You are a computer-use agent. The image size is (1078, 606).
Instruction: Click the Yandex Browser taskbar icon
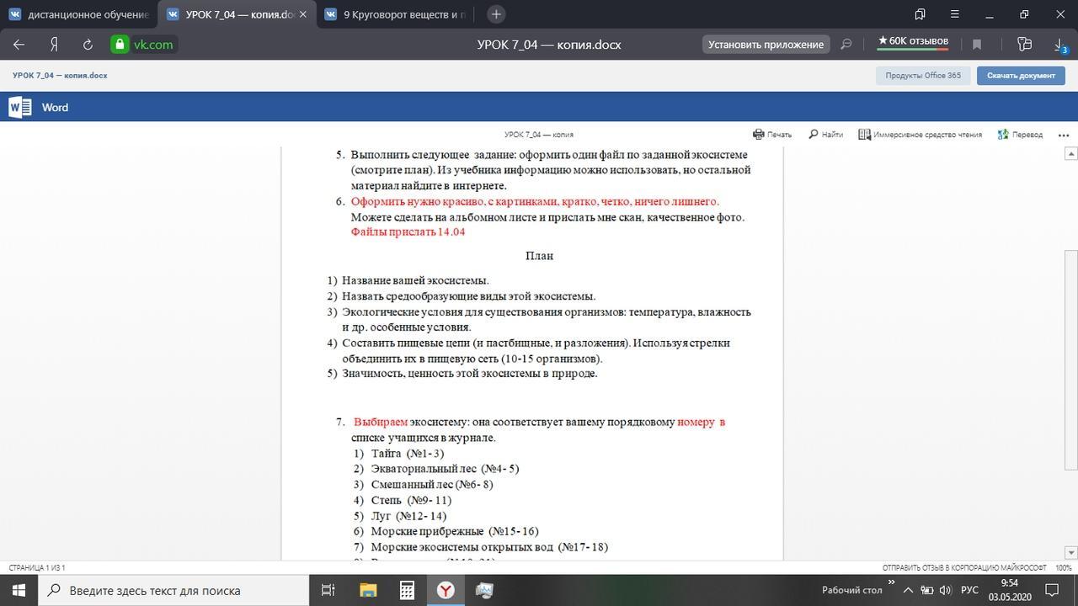coord(446,590)
